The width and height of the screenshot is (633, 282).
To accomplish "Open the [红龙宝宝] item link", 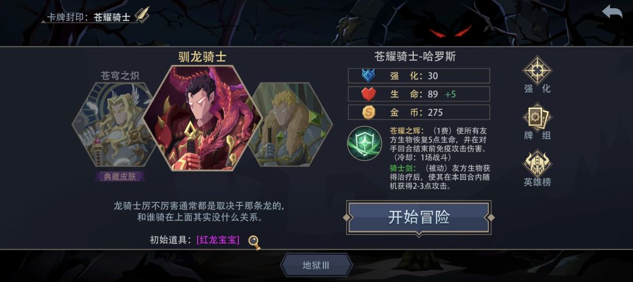I will 218,240.
